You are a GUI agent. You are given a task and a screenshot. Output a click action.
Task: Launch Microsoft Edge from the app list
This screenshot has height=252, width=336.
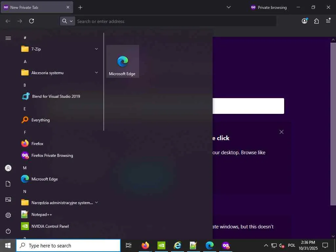coord(60,179)
